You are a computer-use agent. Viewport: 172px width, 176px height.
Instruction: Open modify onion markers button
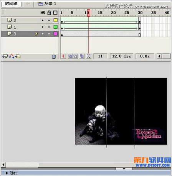pyautogui.click(x=88, y=56)
